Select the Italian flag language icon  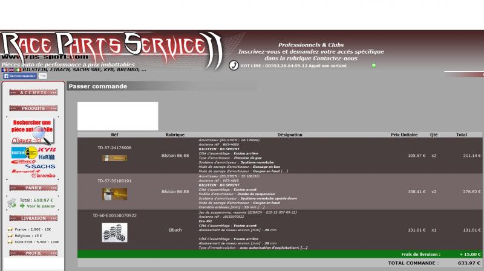(18, 70)
